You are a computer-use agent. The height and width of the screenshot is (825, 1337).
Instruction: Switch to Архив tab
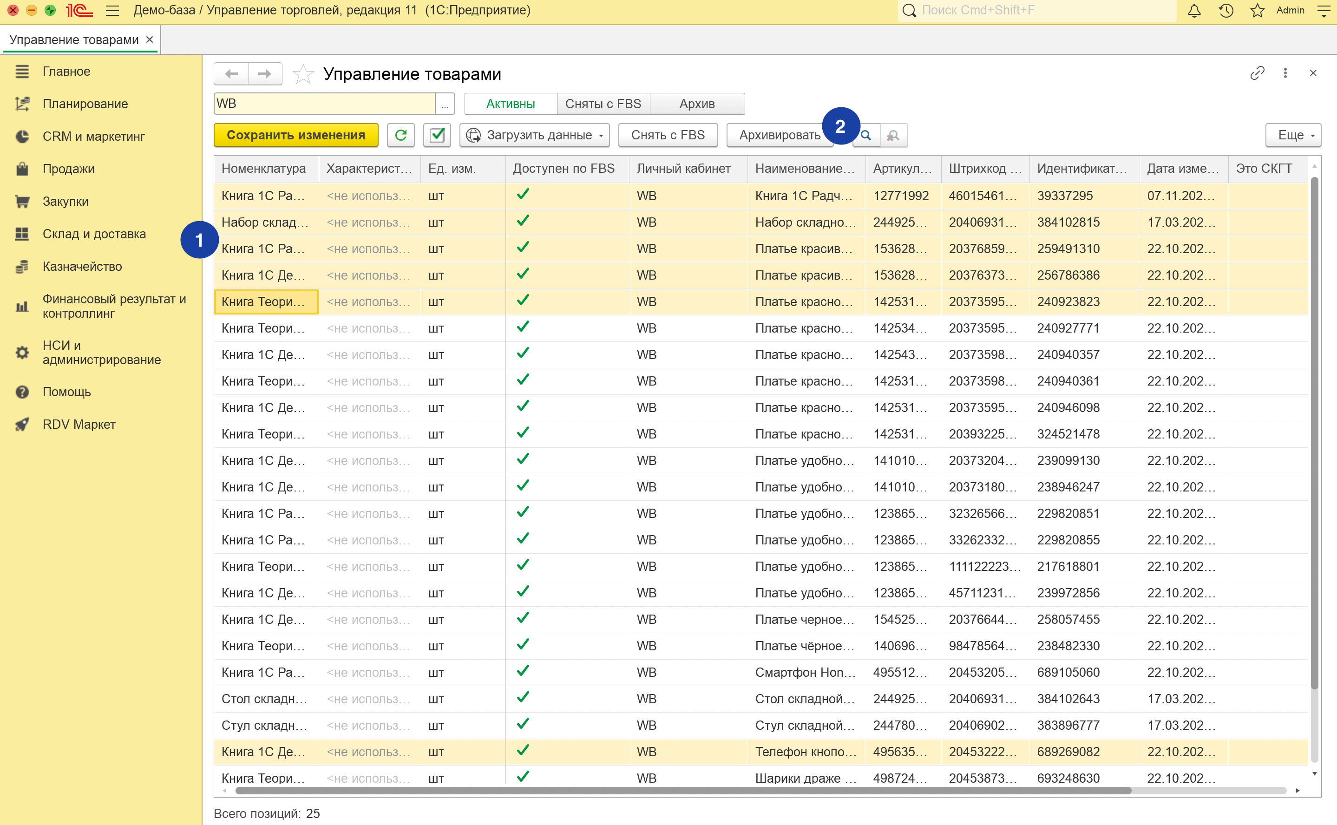click(x=697, y=104)
